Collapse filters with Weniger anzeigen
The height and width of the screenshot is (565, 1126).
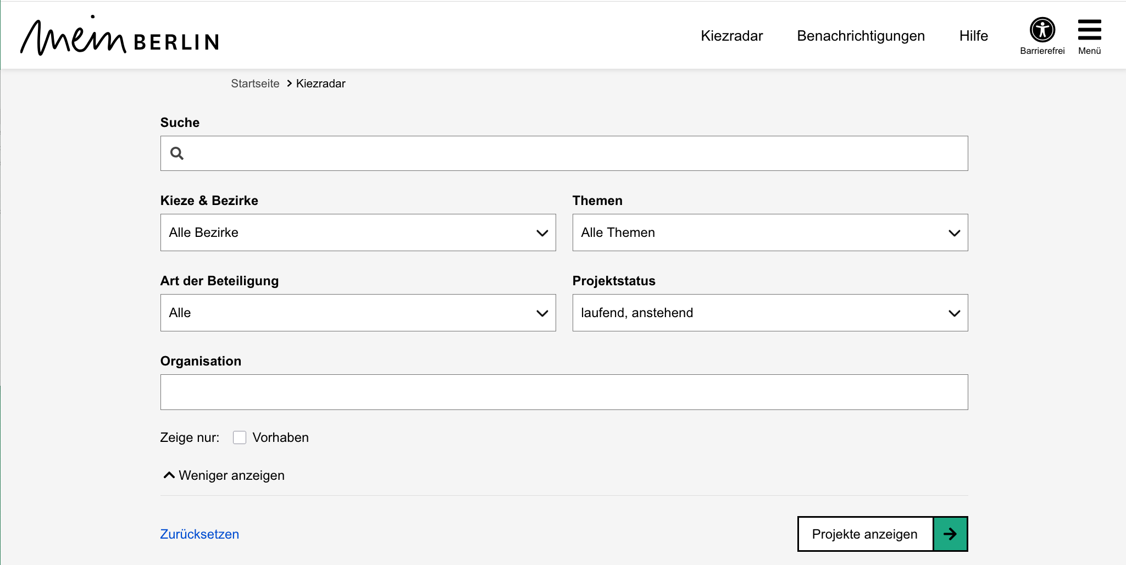pos(231,475)
